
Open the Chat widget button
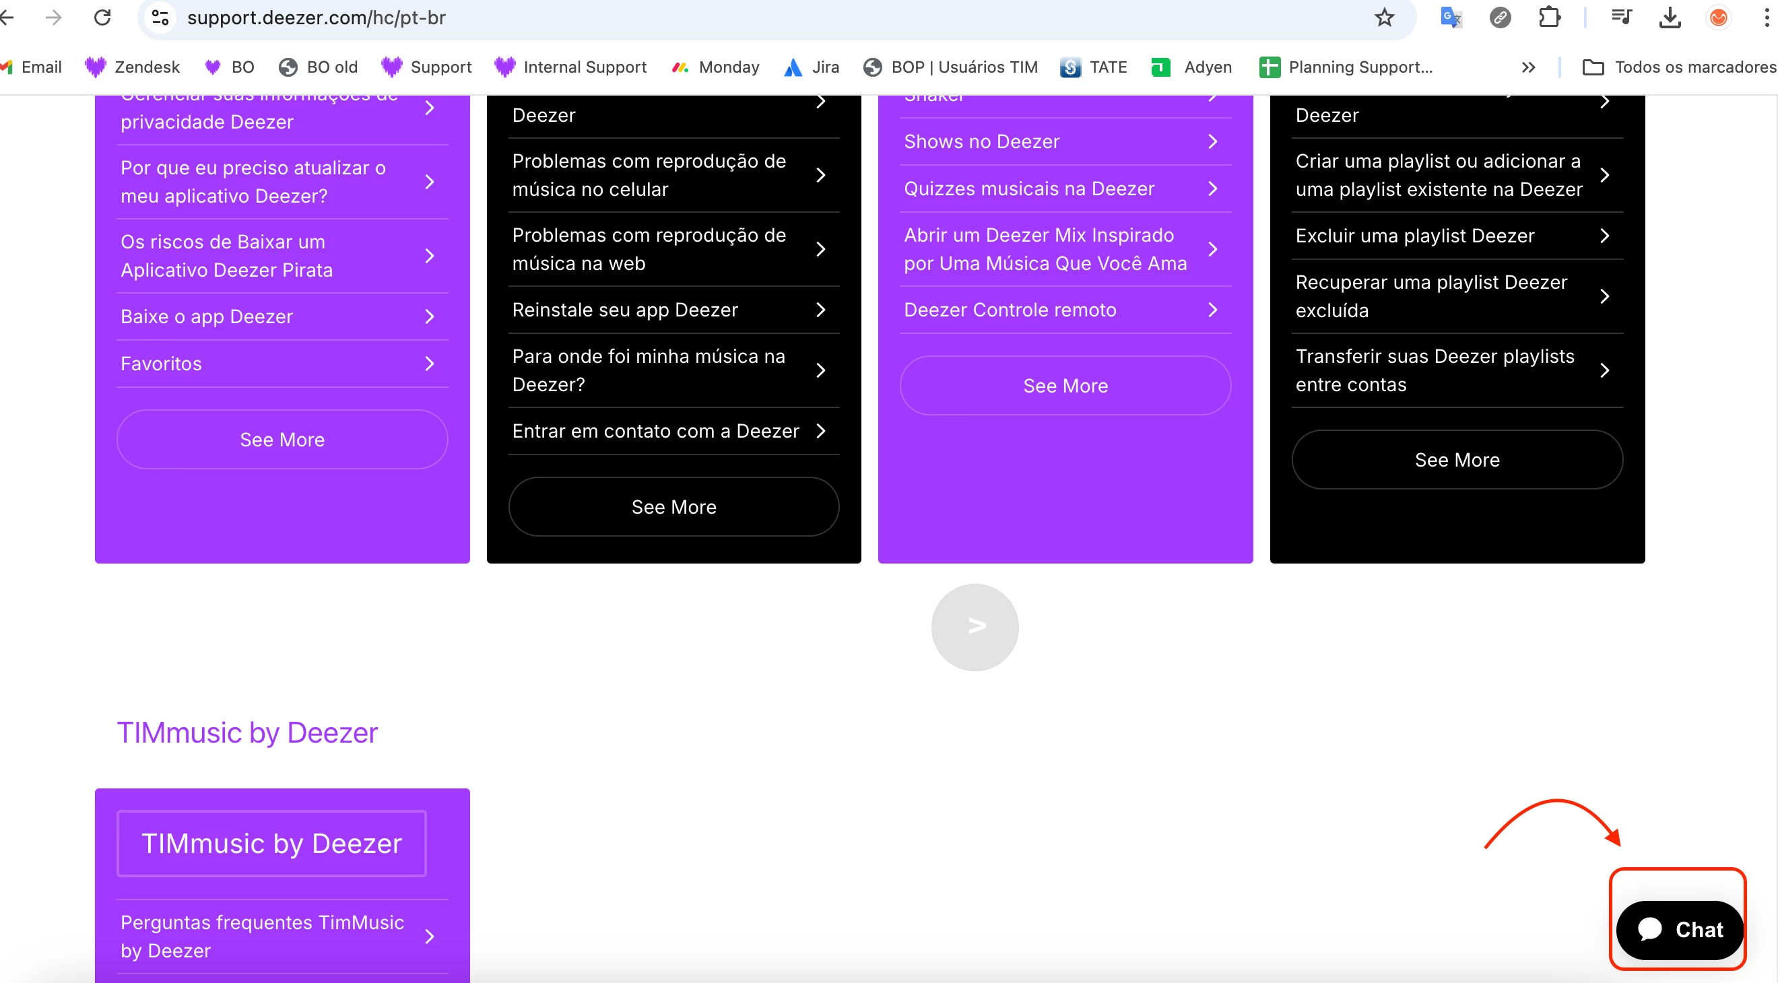coord(1678,929)
